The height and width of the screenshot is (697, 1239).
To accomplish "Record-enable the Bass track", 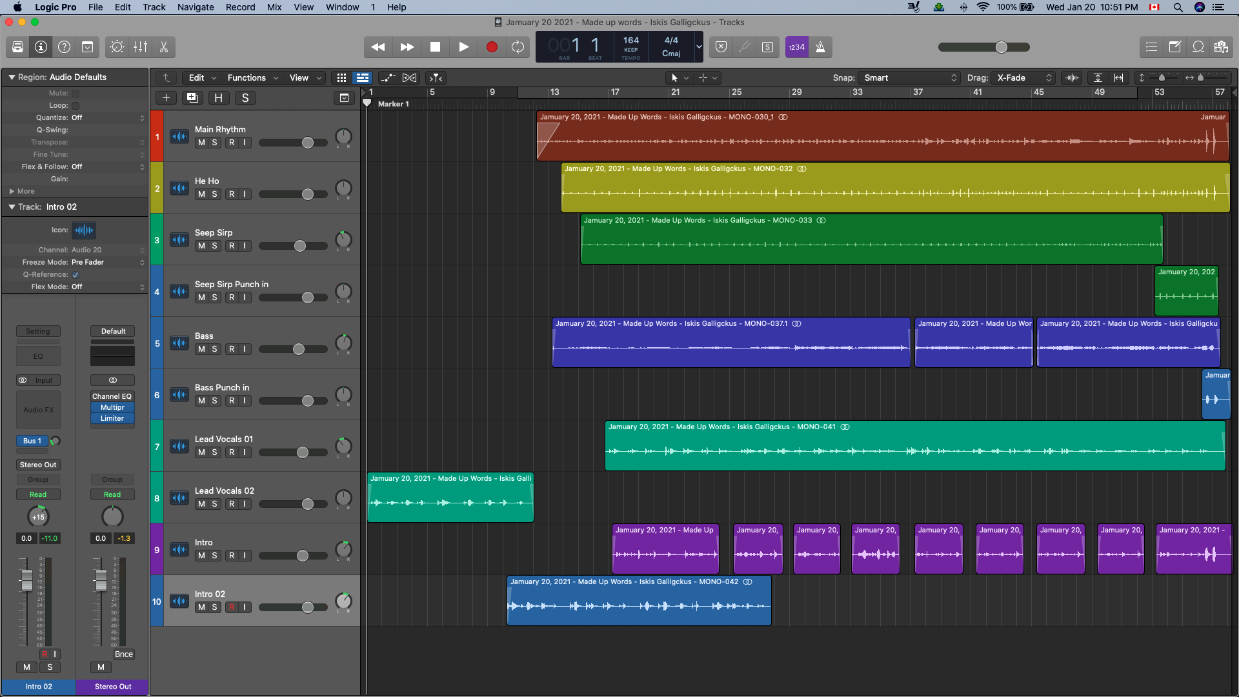I will click(232, 349).
